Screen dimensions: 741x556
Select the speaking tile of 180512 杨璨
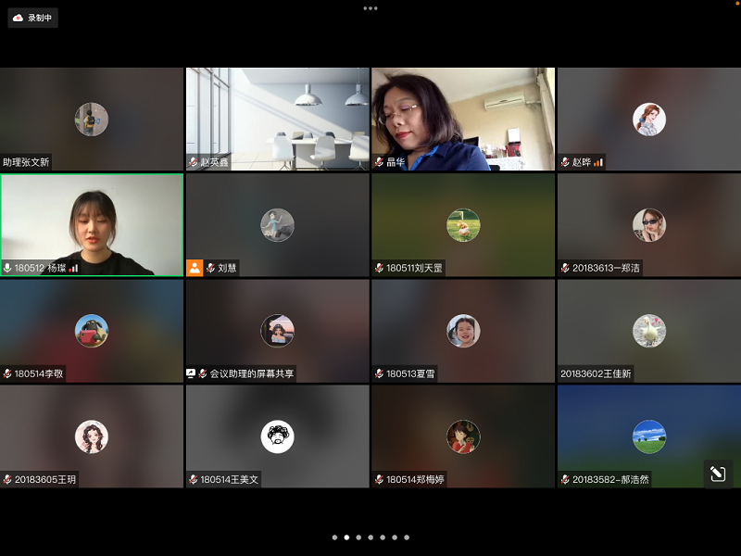click(92, 224)
